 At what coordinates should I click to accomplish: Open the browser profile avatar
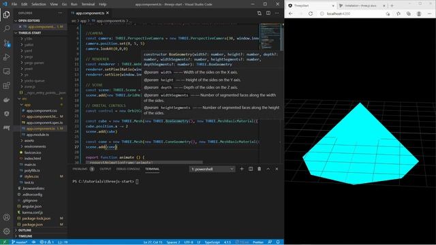point(419,14)
